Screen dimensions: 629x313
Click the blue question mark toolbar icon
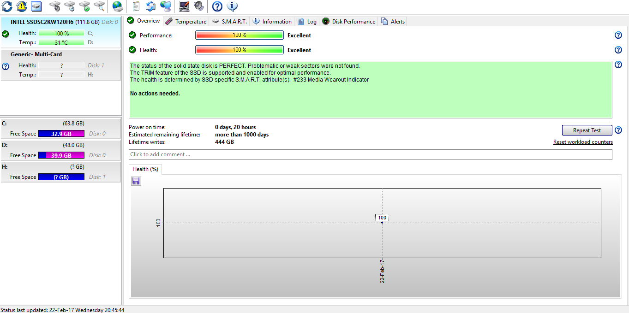(217, 6)
